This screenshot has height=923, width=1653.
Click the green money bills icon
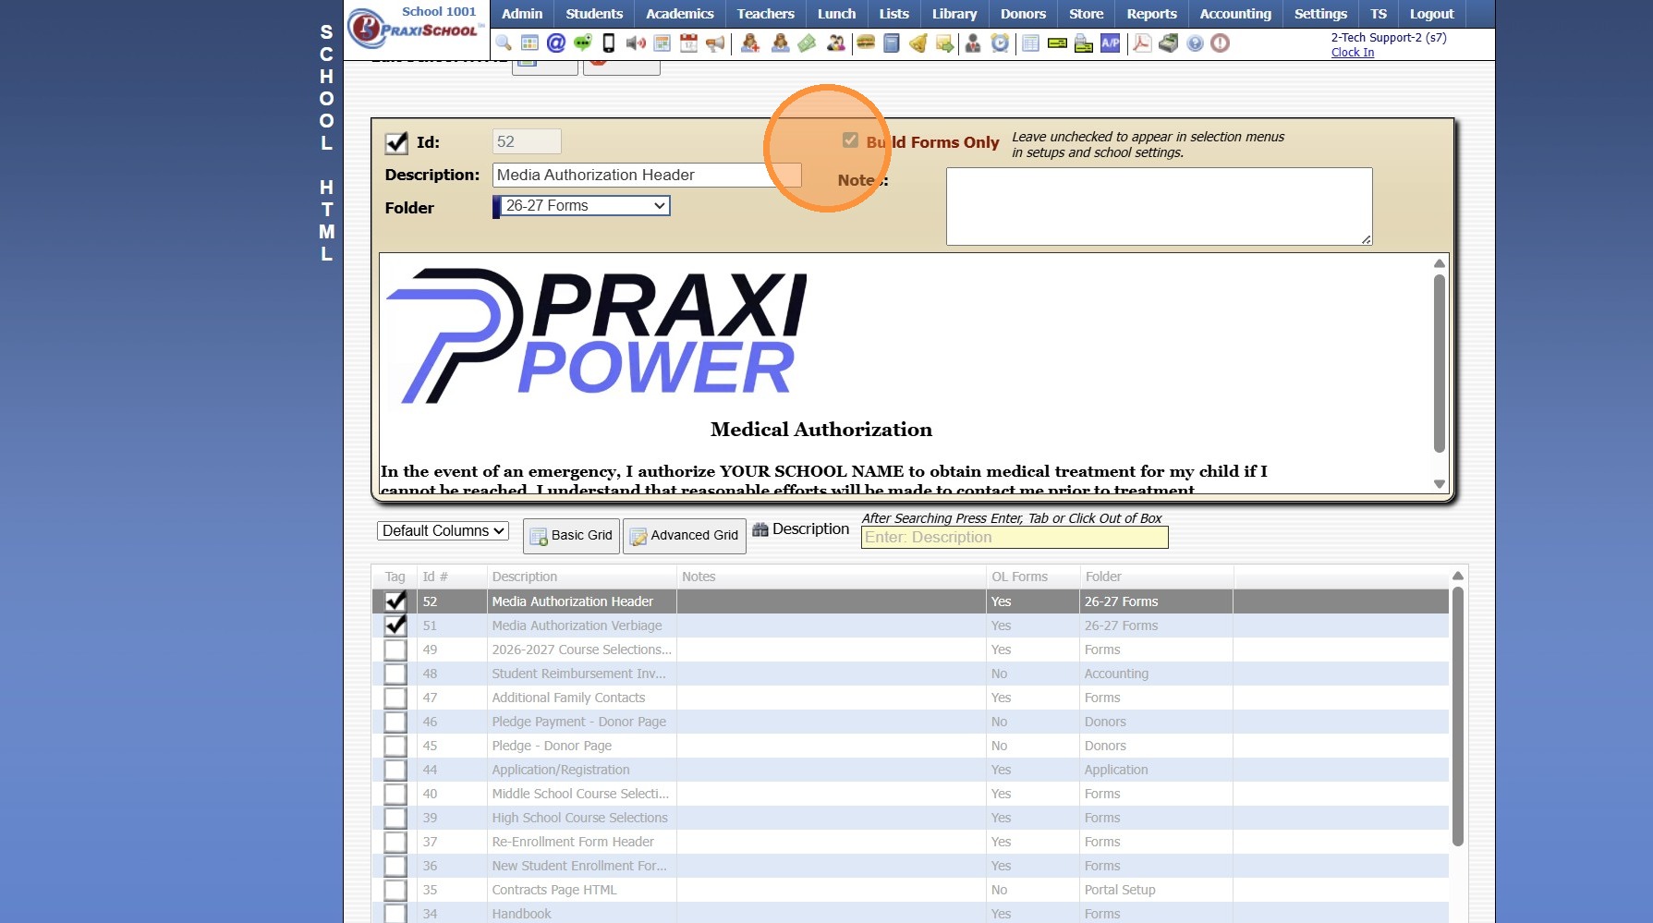click(x=807, y=43)
